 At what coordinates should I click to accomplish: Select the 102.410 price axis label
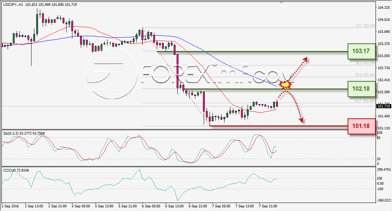pos(384,80)
